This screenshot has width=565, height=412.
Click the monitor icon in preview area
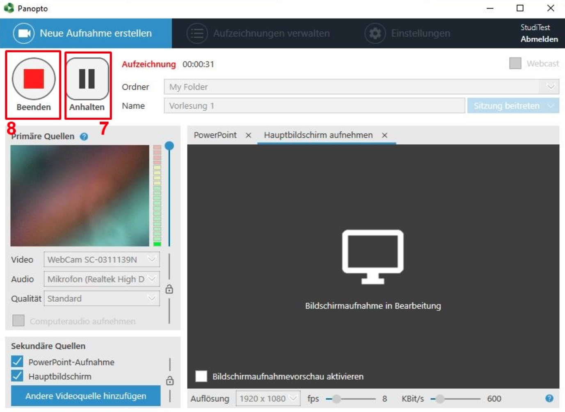click(x=373, y=257)
